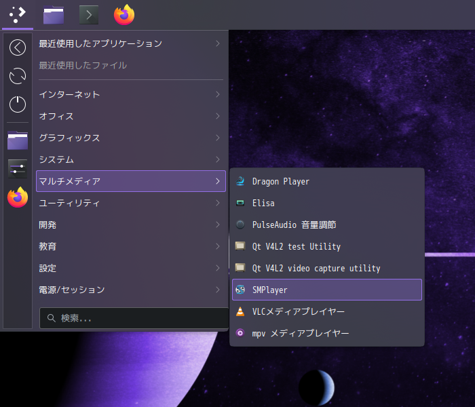Open the システム category

(x=131, y=159)
